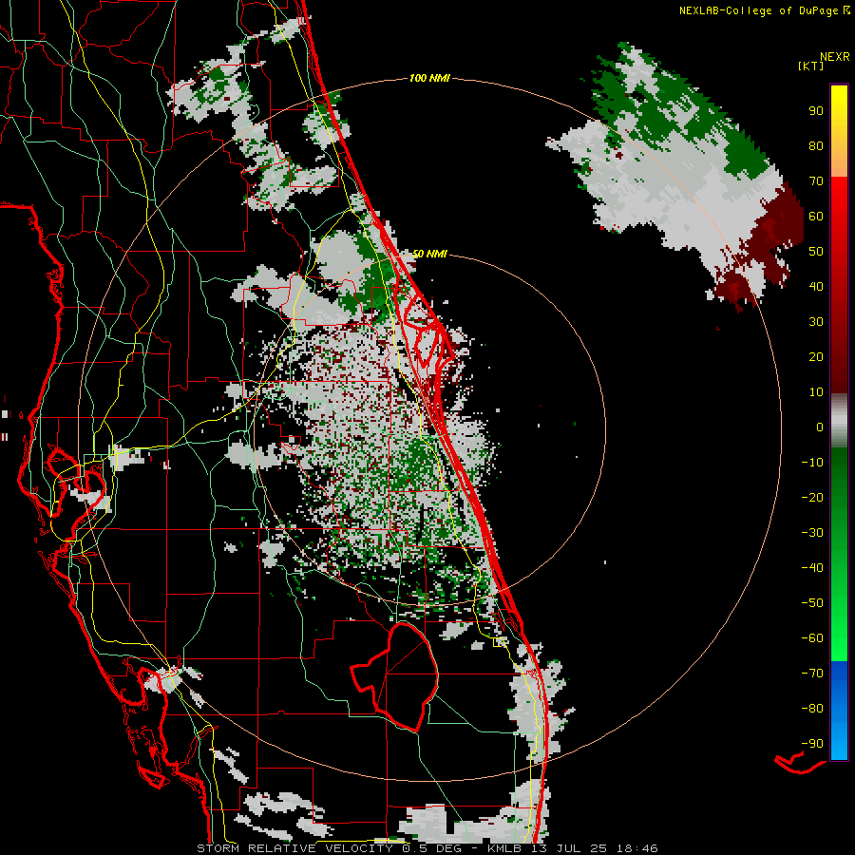This screenshot has height=855, width=855.
Task: Click the positive 30 scale value
Action: click(816, 322)
